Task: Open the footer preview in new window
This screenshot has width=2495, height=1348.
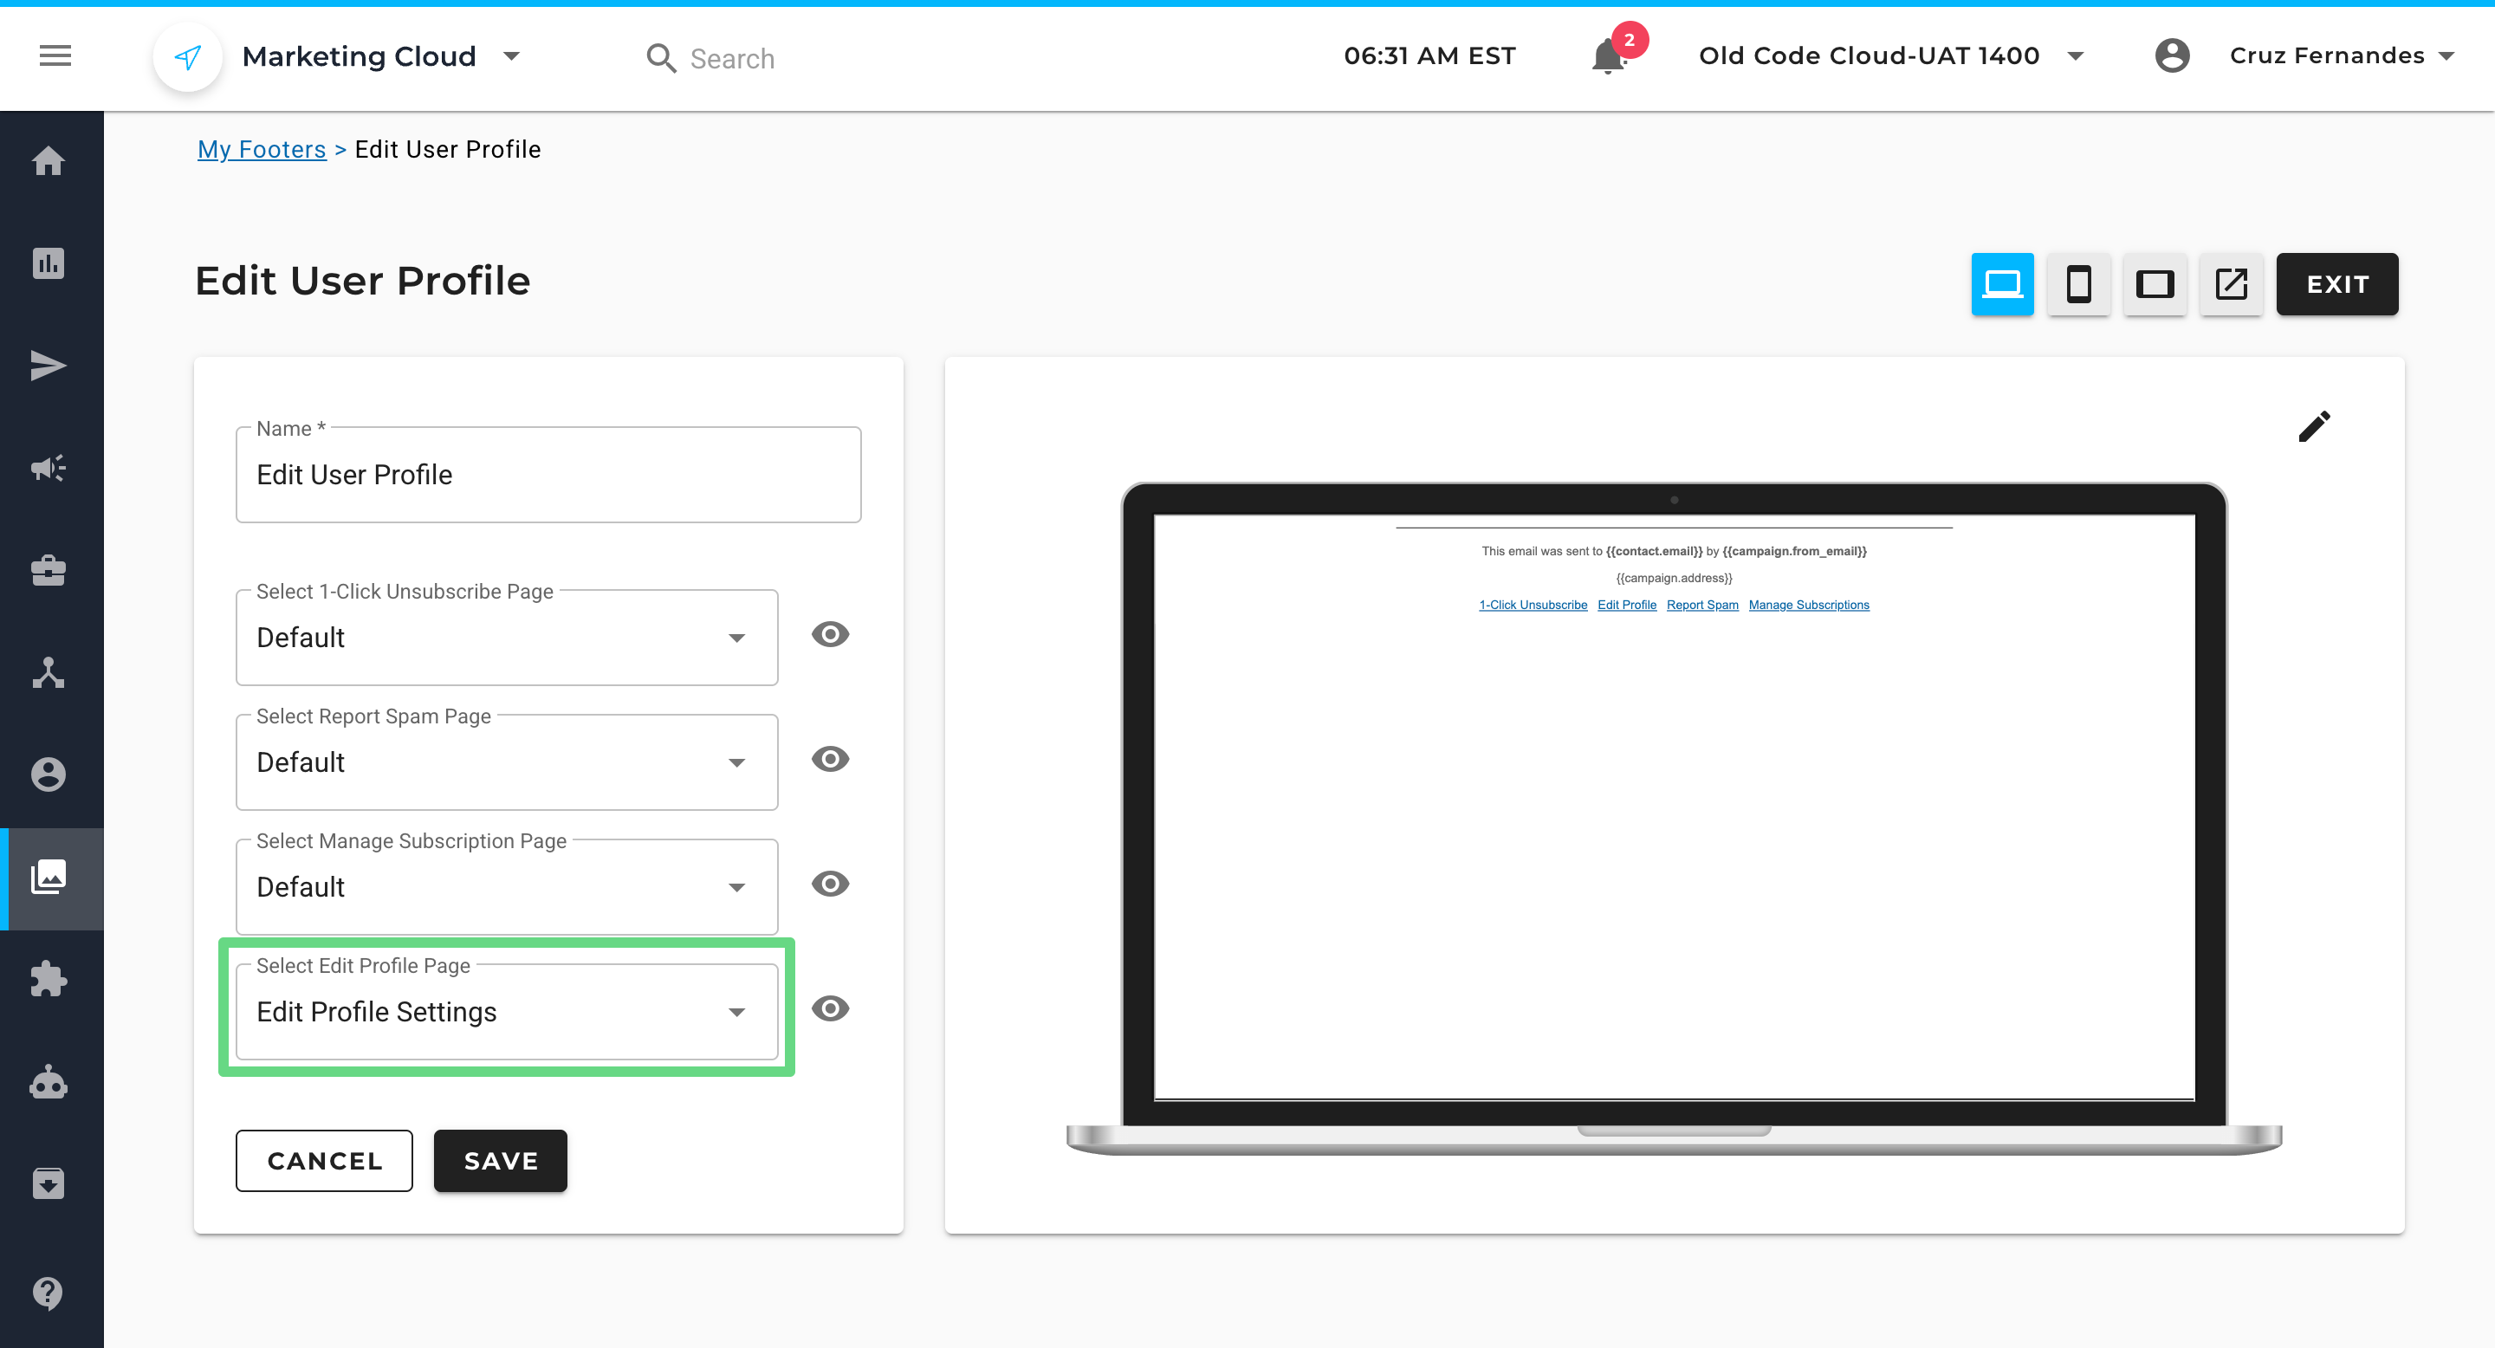Action: tap(2231, 284)
